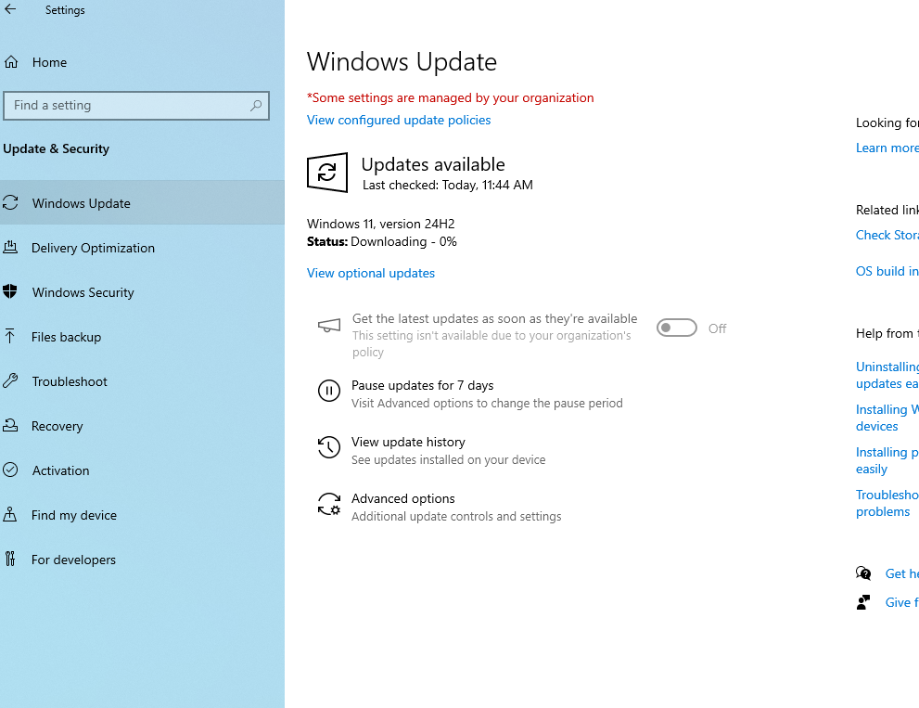Viewport: 919px width, 708px height.
Task: Click the Give feedback link
Action: 901,602
